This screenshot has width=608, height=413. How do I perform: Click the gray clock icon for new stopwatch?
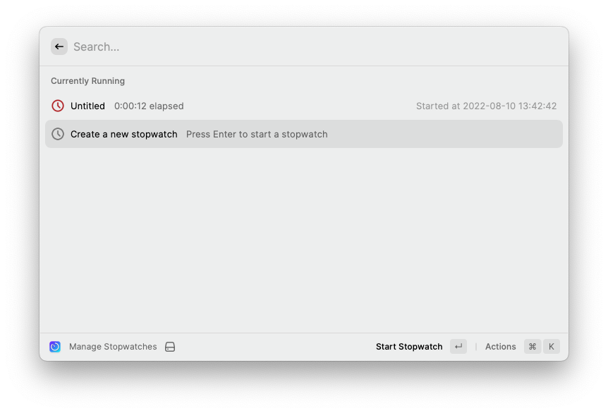(58, 134)
